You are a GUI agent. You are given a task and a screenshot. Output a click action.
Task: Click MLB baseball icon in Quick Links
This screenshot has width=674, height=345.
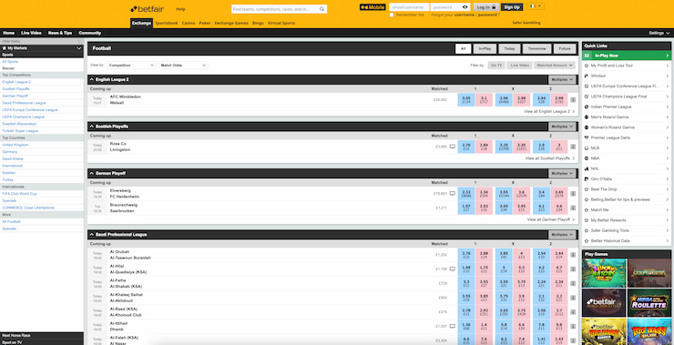click(587, 147)
